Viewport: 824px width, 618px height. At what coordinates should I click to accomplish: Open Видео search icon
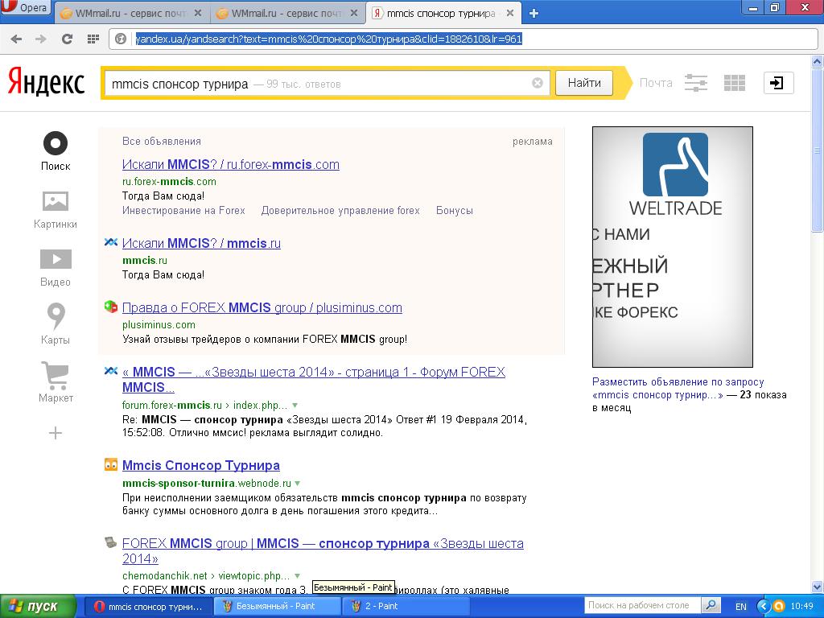click(x=56, y=259)
